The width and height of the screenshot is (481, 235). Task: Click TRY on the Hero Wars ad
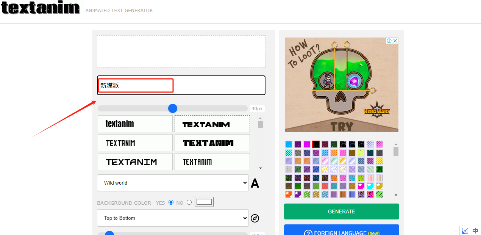click(x=342, y=126)
